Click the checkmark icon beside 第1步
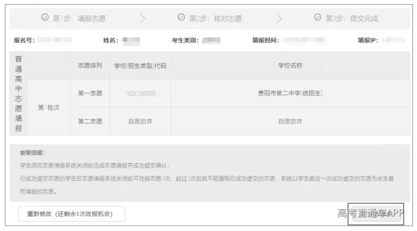The image size is (417, 231). tap(45, 17)
